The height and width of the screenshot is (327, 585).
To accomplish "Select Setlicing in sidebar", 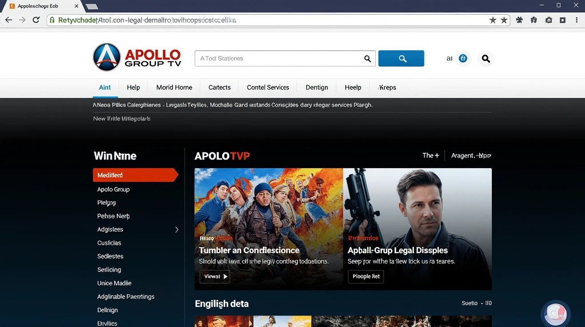I will (109, 270).
